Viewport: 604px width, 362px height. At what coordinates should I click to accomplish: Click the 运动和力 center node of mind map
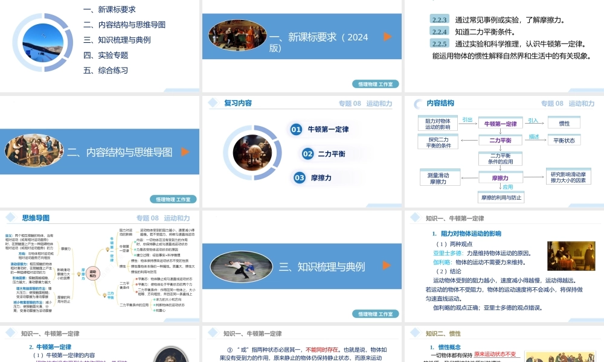click(93, 273)
